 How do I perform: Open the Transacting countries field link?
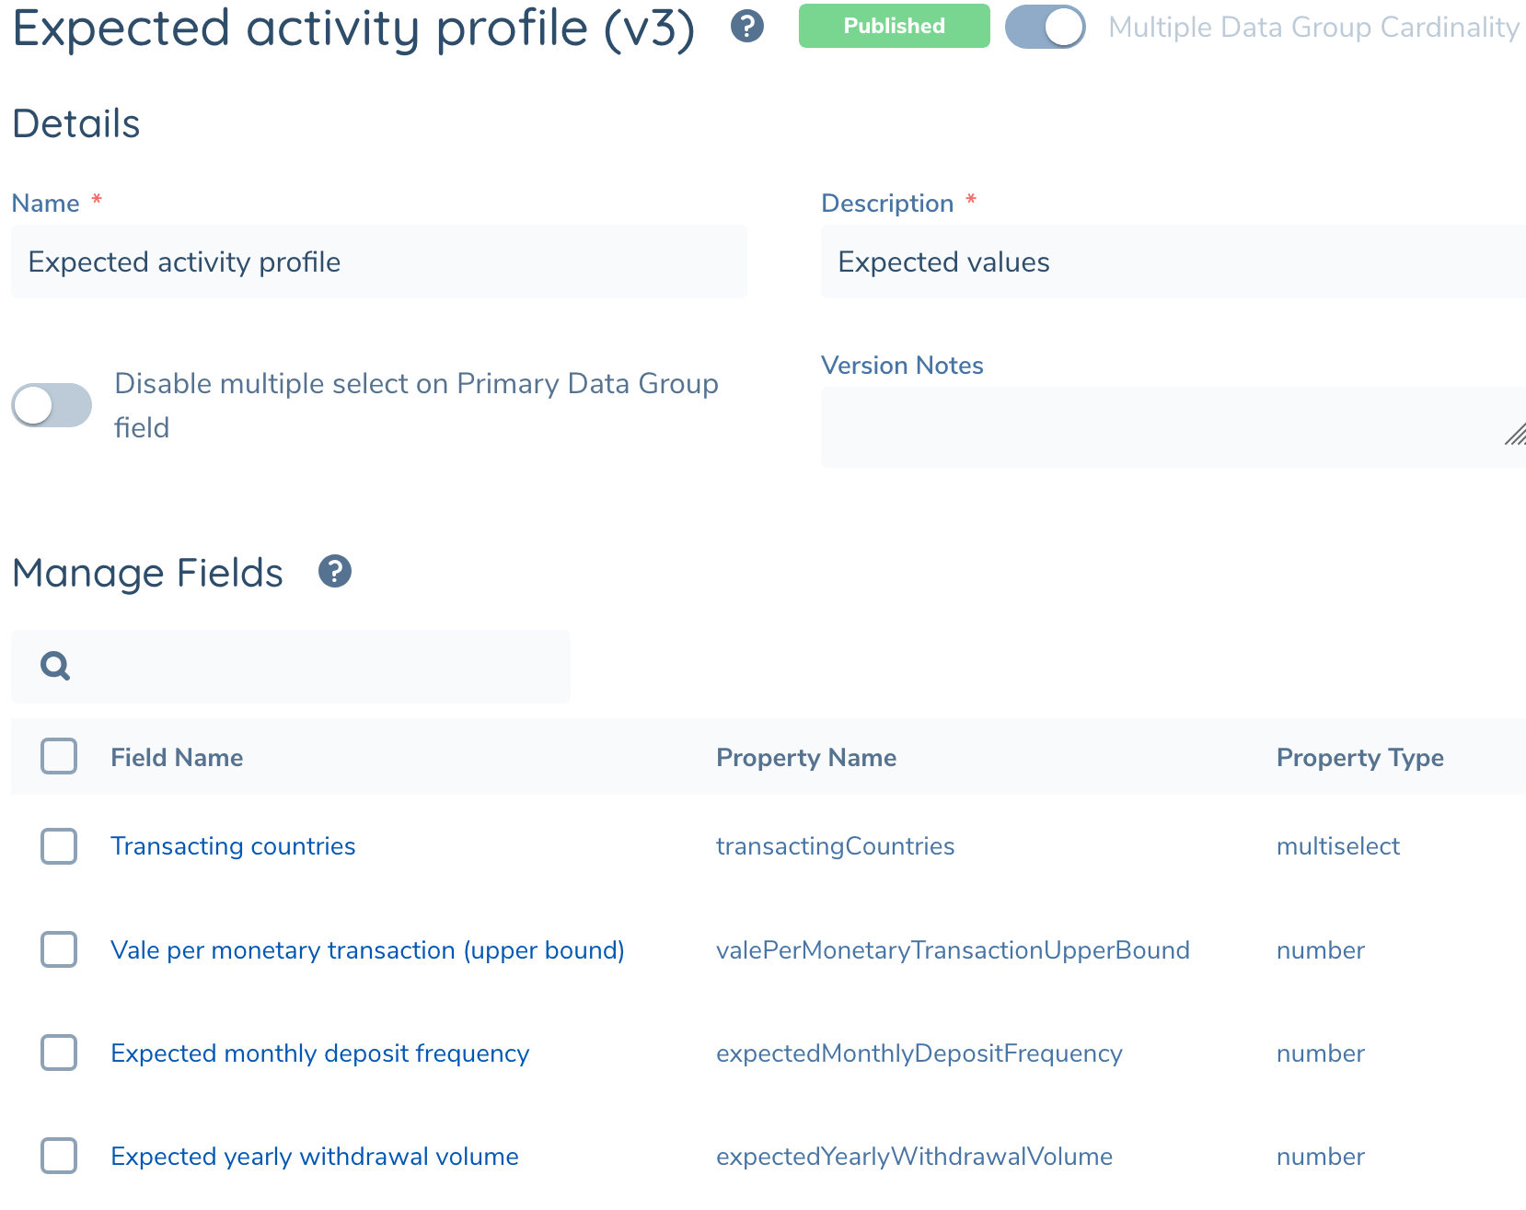click(x=233, y=846)
